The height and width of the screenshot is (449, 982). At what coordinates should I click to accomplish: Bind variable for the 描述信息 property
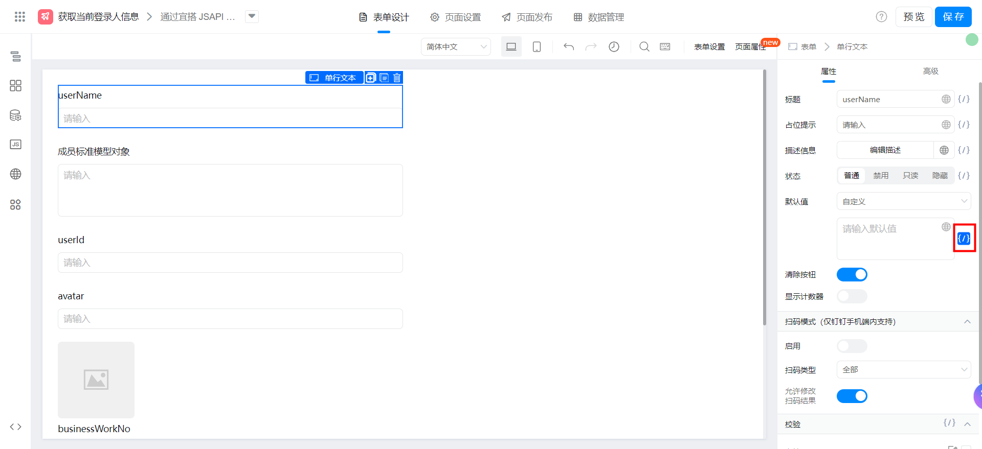coord(964,150)
